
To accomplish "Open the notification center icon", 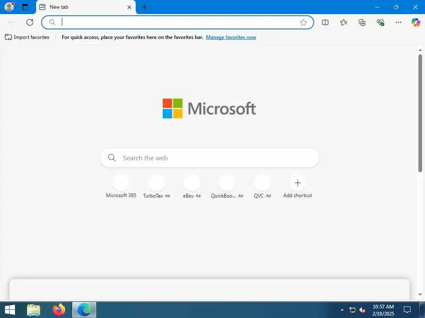I will tap(407, 310).
